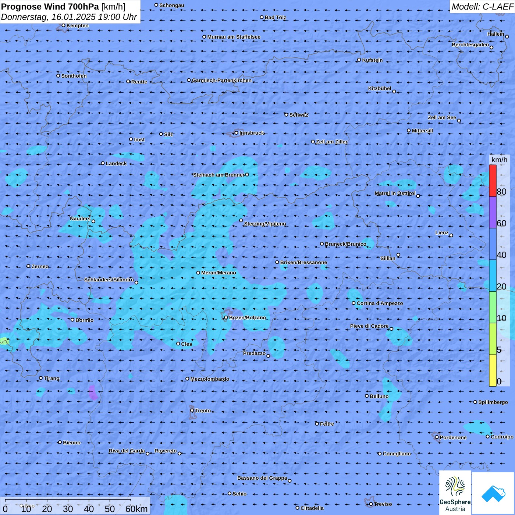Click the Hallein city marker
The width and height of the screenshot is (515, 515).
tap(507, 36)
